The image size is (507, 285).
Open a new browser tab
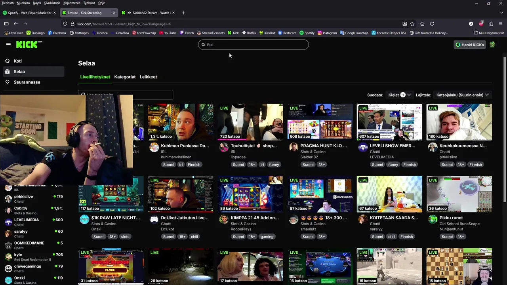click(183, 13)
